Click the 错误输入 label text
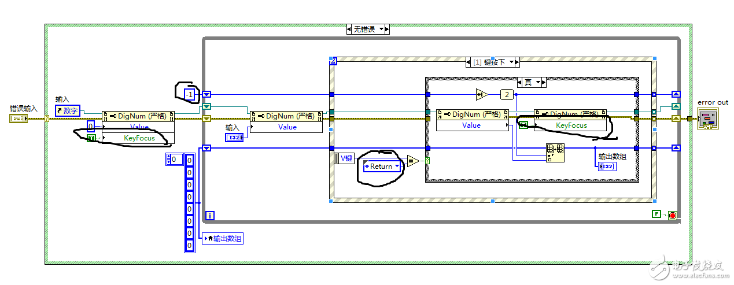This screenshot has width=734, height=285. coord(23,109)
